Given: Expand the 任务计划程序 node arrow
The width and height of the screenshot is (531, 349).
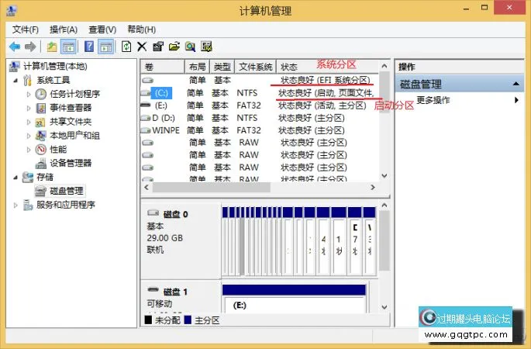Looking at the screenshot, I should pos(29,94).
